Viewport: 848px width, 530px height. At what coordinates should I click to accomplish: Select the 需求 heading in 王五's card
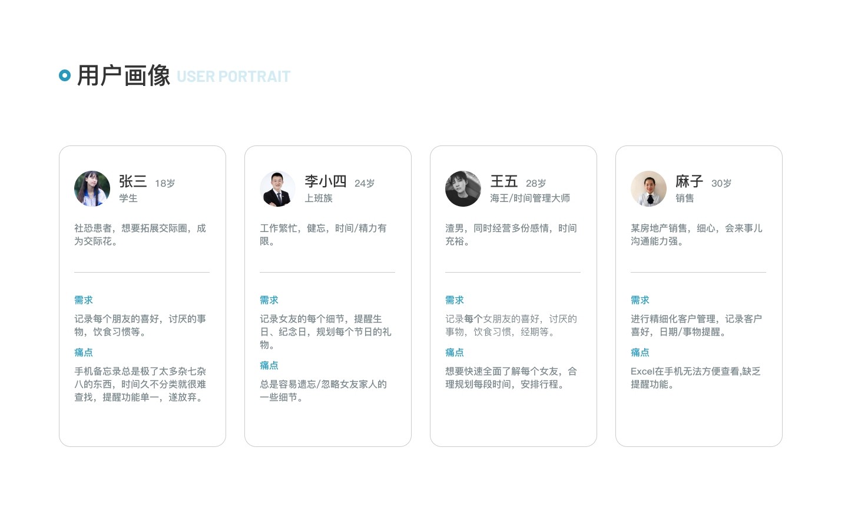tap(455, 300)
